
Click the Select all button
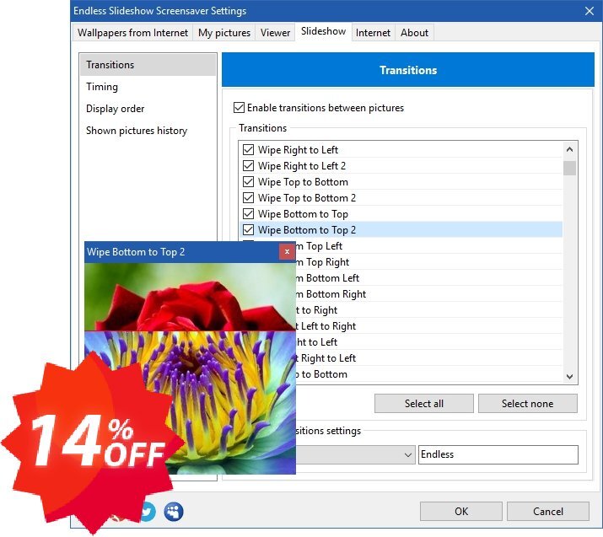[x=424, y=404]
